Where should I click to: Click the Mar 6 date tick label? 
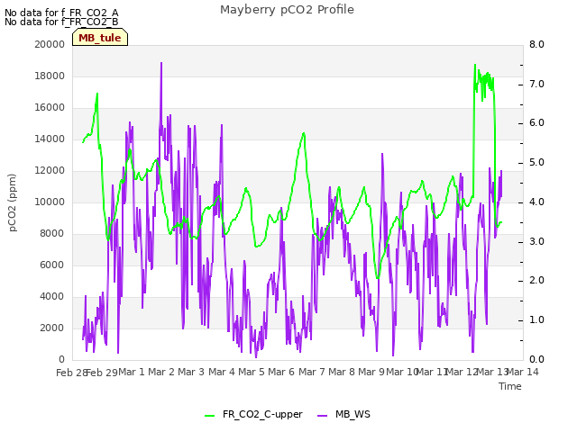tap(281, 372)
